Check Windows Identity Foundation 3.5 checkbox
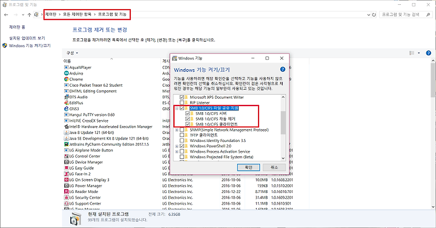This screenshot has height=228, width=436. (x=182, y=141)
